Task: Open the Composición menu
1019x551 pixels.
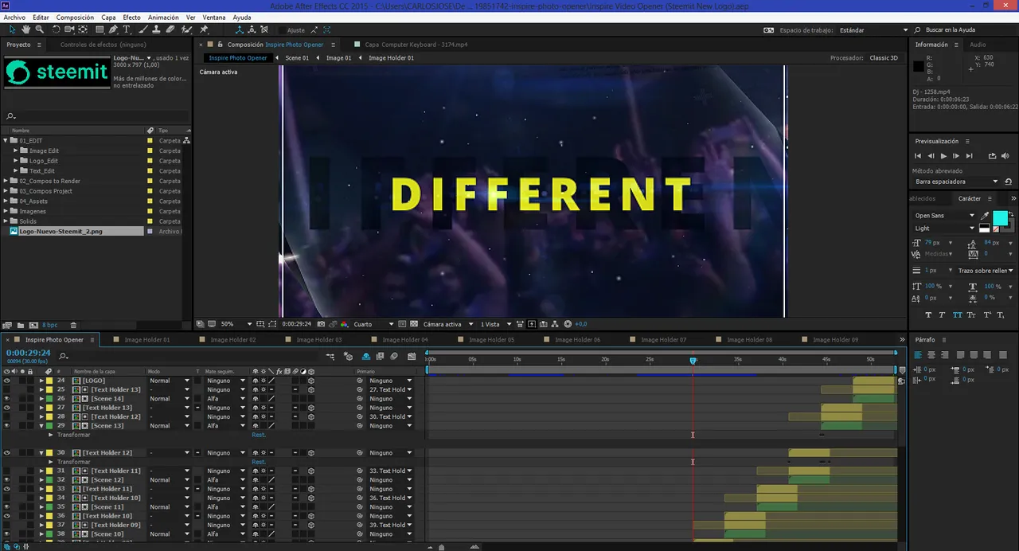Action: pos(75,17)
